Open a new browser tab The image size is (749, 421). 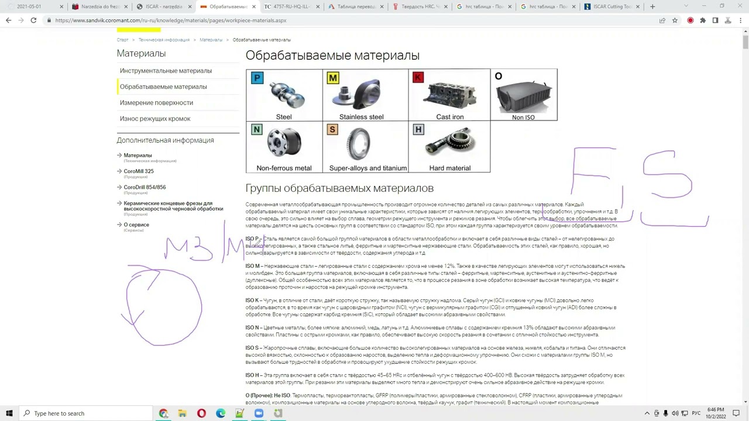tap(652, 6)
